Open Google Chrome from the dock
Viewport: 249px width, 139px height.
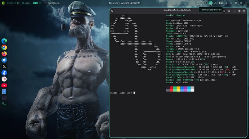(x=4, y=47)
